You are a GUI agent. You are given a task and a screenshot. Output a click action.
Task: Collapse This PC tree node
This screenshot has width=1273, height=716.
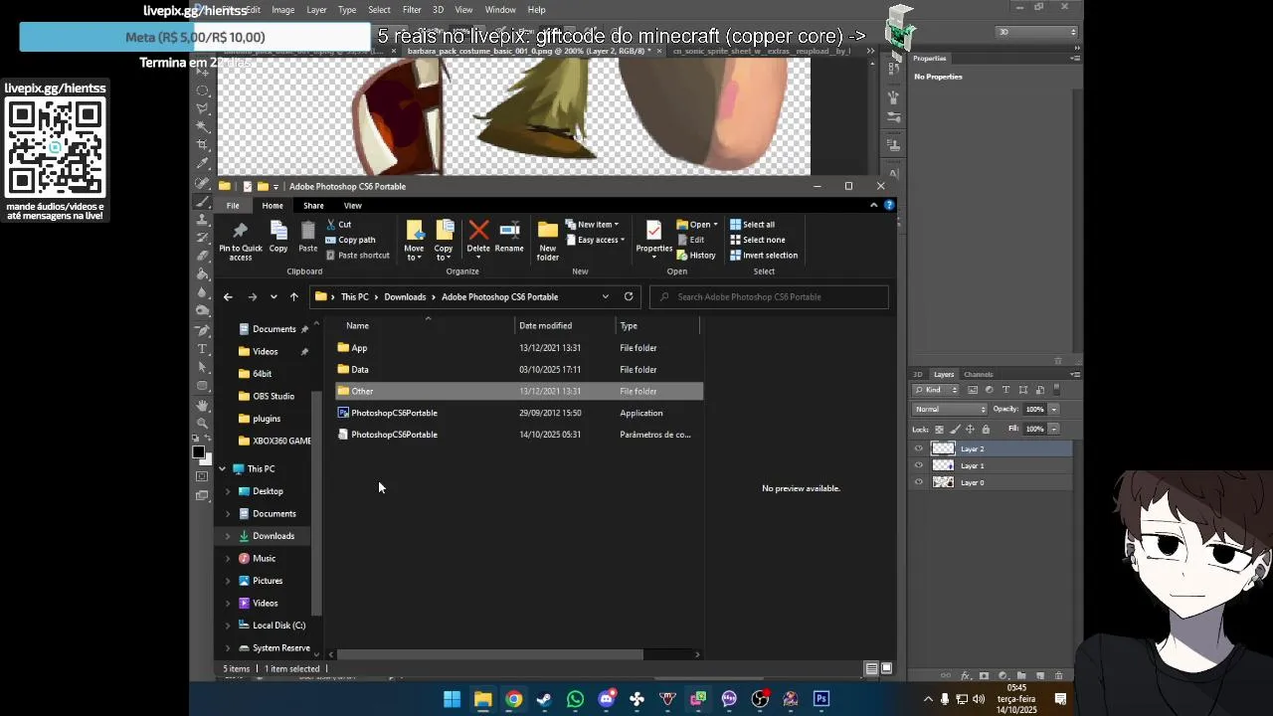coord(222,468)
